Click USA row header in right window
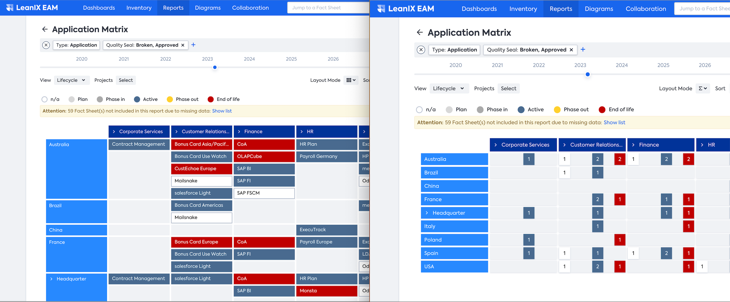The width and height of the screenshot is (730, 302). coord(454,267)
